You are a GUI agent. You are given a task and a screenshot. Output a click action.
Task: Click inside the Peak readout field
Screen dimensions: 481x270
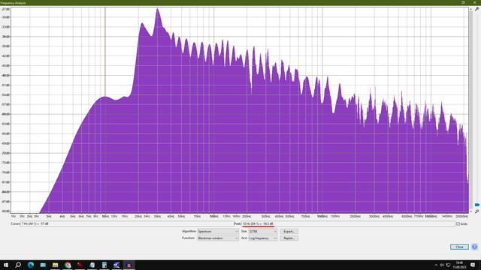click(x=348, y=223)
